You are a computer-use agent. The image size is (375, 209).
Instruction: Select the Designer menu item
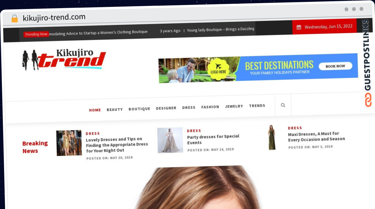pyautogui.click(x=166, y=108)
